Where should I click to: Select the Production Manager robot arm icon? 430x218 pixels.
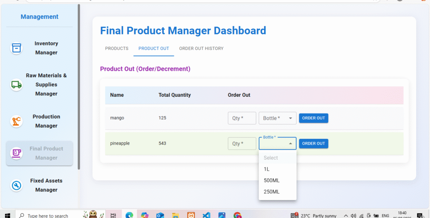click(16, 121)
